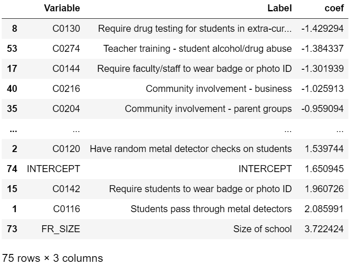
Task: Click variable cell C0274
Action: pyautogui.click(x=66, y=48)
